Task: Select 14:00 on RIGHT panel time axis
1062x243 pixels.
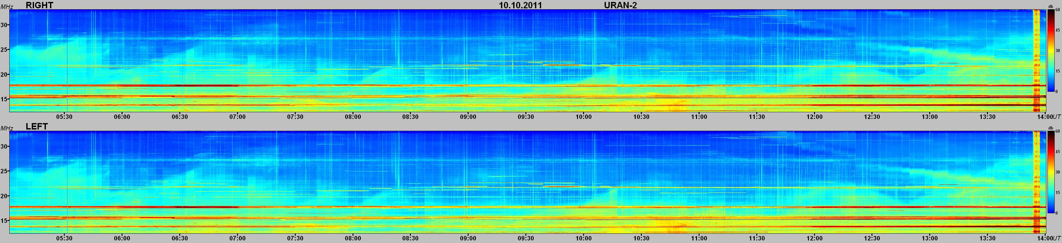Action: click(x=1045, y=117)
